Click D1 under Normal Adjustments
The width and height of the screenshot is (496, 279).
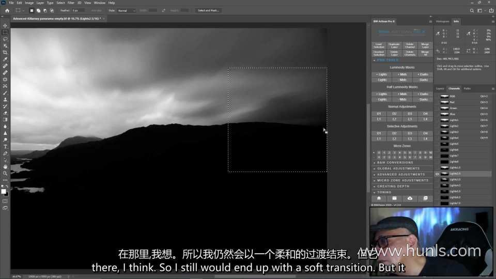click(x=379, y=114)
